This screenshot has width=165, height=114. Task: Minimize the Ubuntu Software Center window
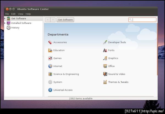point(10,9)
